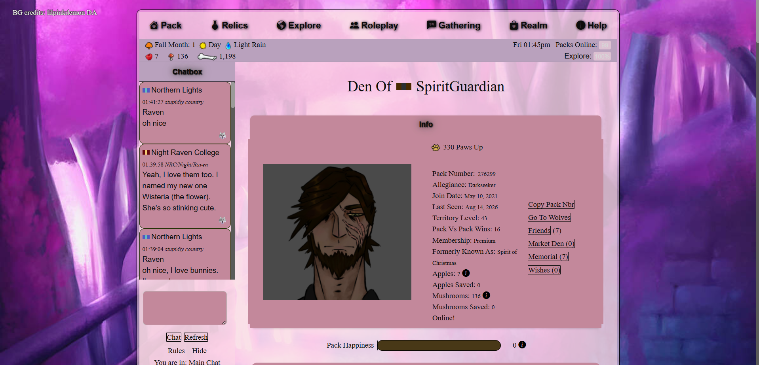The height and width of the screenshot is (365, 759).
Task: Click flag icon beside Night Raven College
Action: click(x=146, y=153)
